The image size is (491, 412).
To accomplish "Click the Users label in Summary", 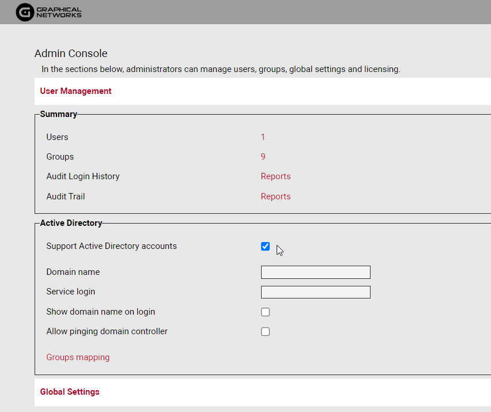I will tap(57, 137).
